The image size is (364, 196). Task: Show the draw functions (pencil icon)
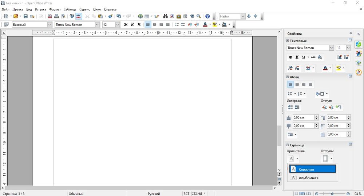pyautogui.click(x=157, y=16)
